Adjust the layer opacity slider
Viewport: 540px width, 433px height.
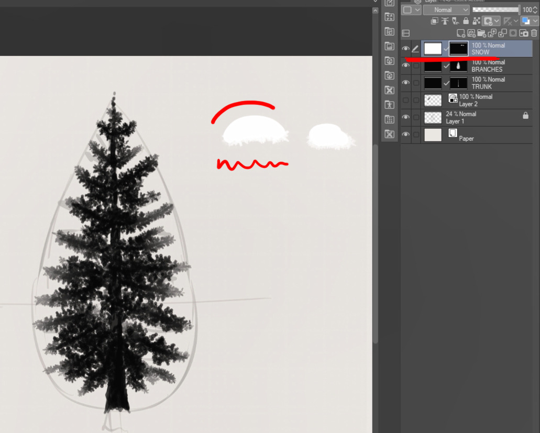pos(496,10)
